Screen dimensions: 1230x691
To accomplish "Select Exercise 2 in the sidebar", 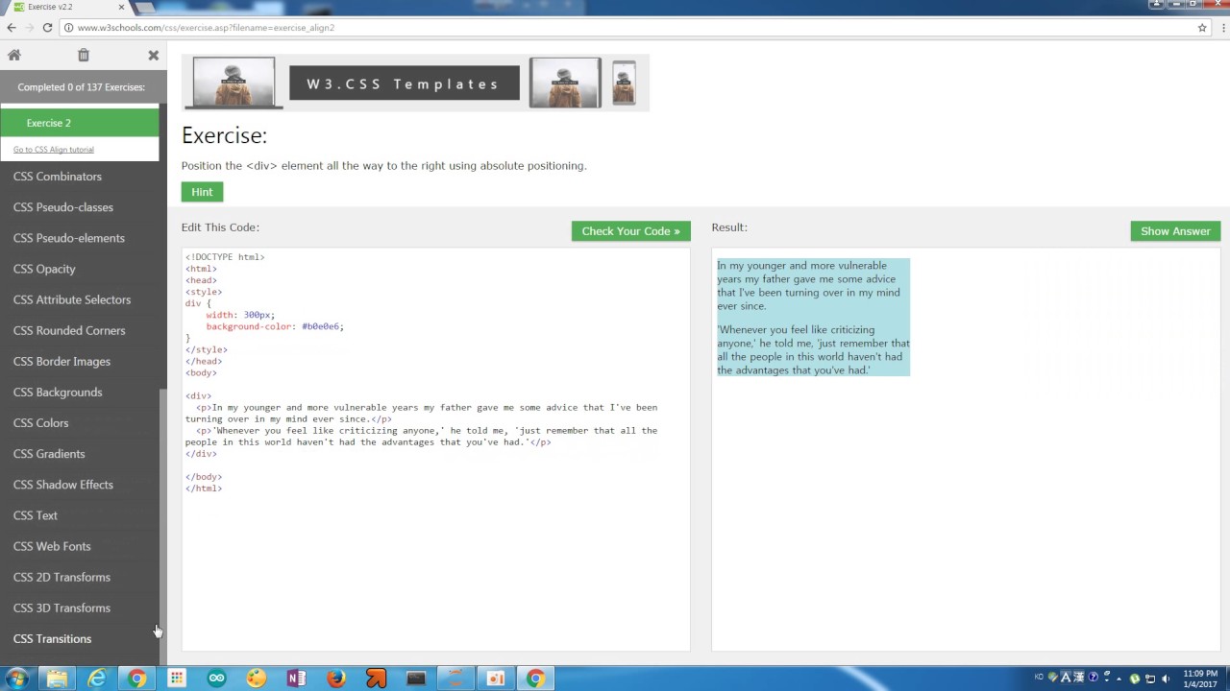I will click(x=79, y=123).
